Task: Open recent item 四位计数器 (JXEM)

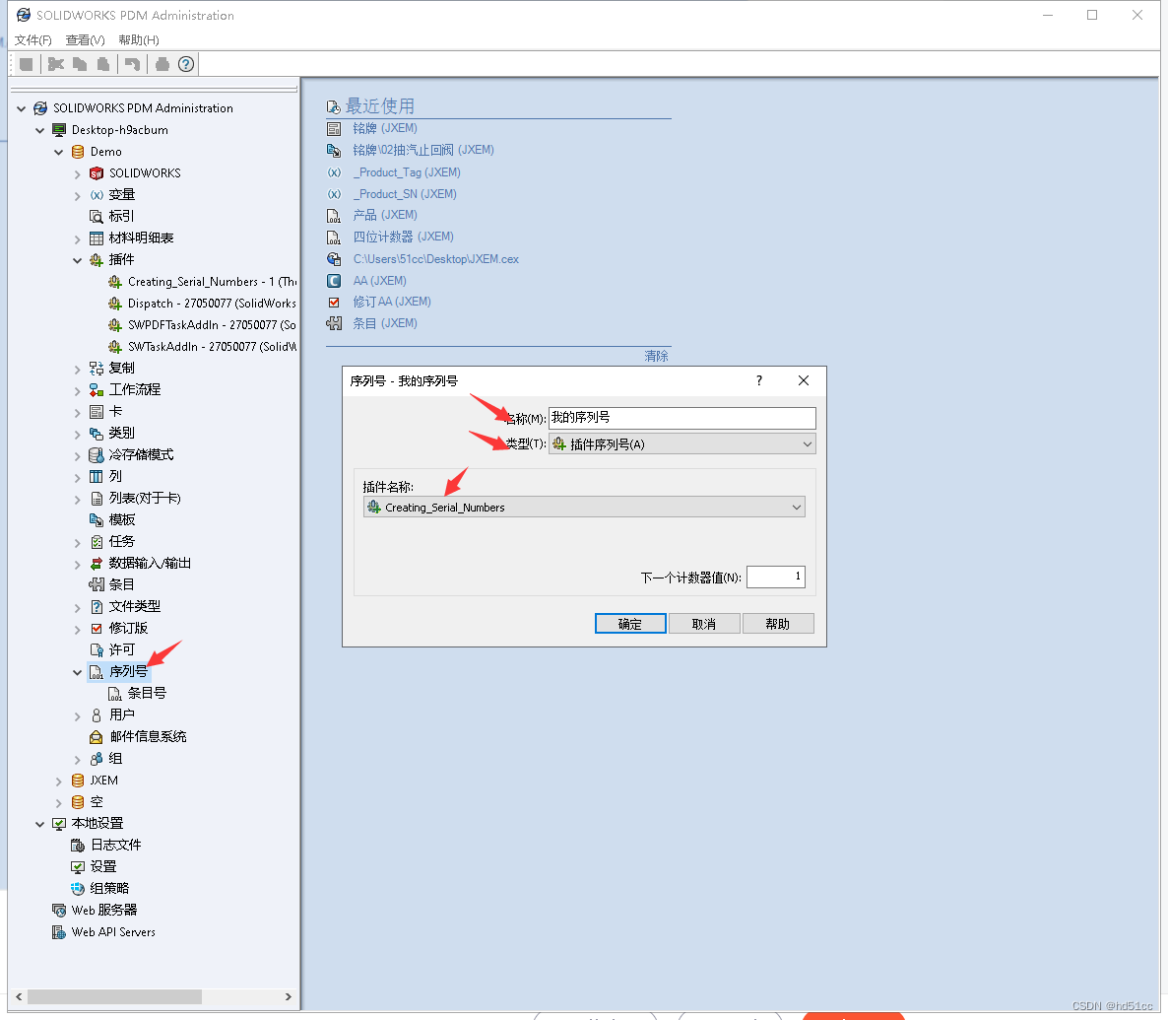Action: coord(403,237)
